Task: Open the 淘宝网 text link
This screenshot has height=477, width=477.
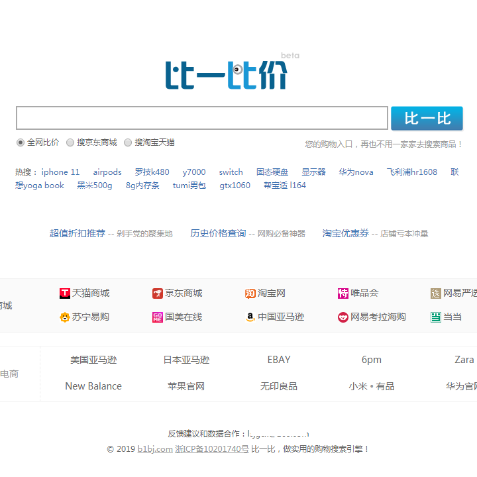Action: coord(272,293)
